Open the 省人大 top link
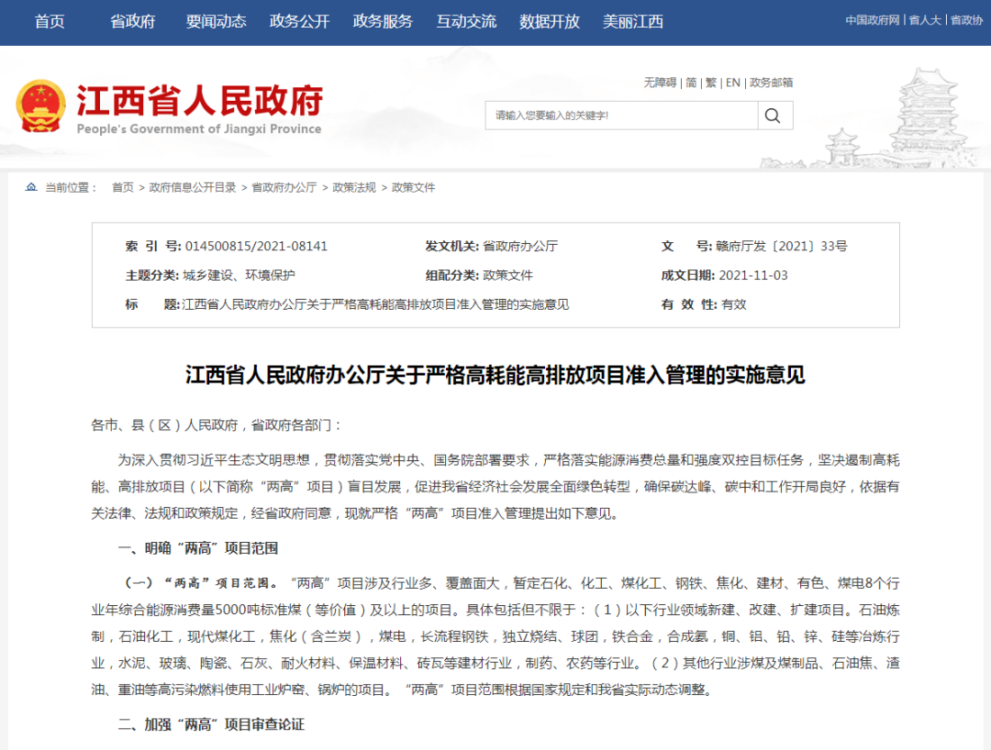The height and width of the screenshot is (750, 991). pyautogui.click(x=925, y=20)
